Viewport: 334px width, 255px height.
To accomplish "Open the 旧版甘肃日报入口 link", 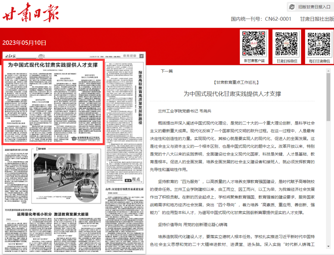I will pos(314,7).
